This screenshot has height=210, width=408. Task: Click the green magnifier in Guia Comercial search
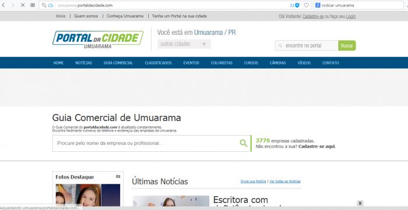click(244, 143)
